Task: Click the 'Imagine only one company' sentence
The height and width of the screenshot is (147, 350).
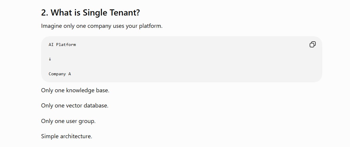Action: click(102, 26)
